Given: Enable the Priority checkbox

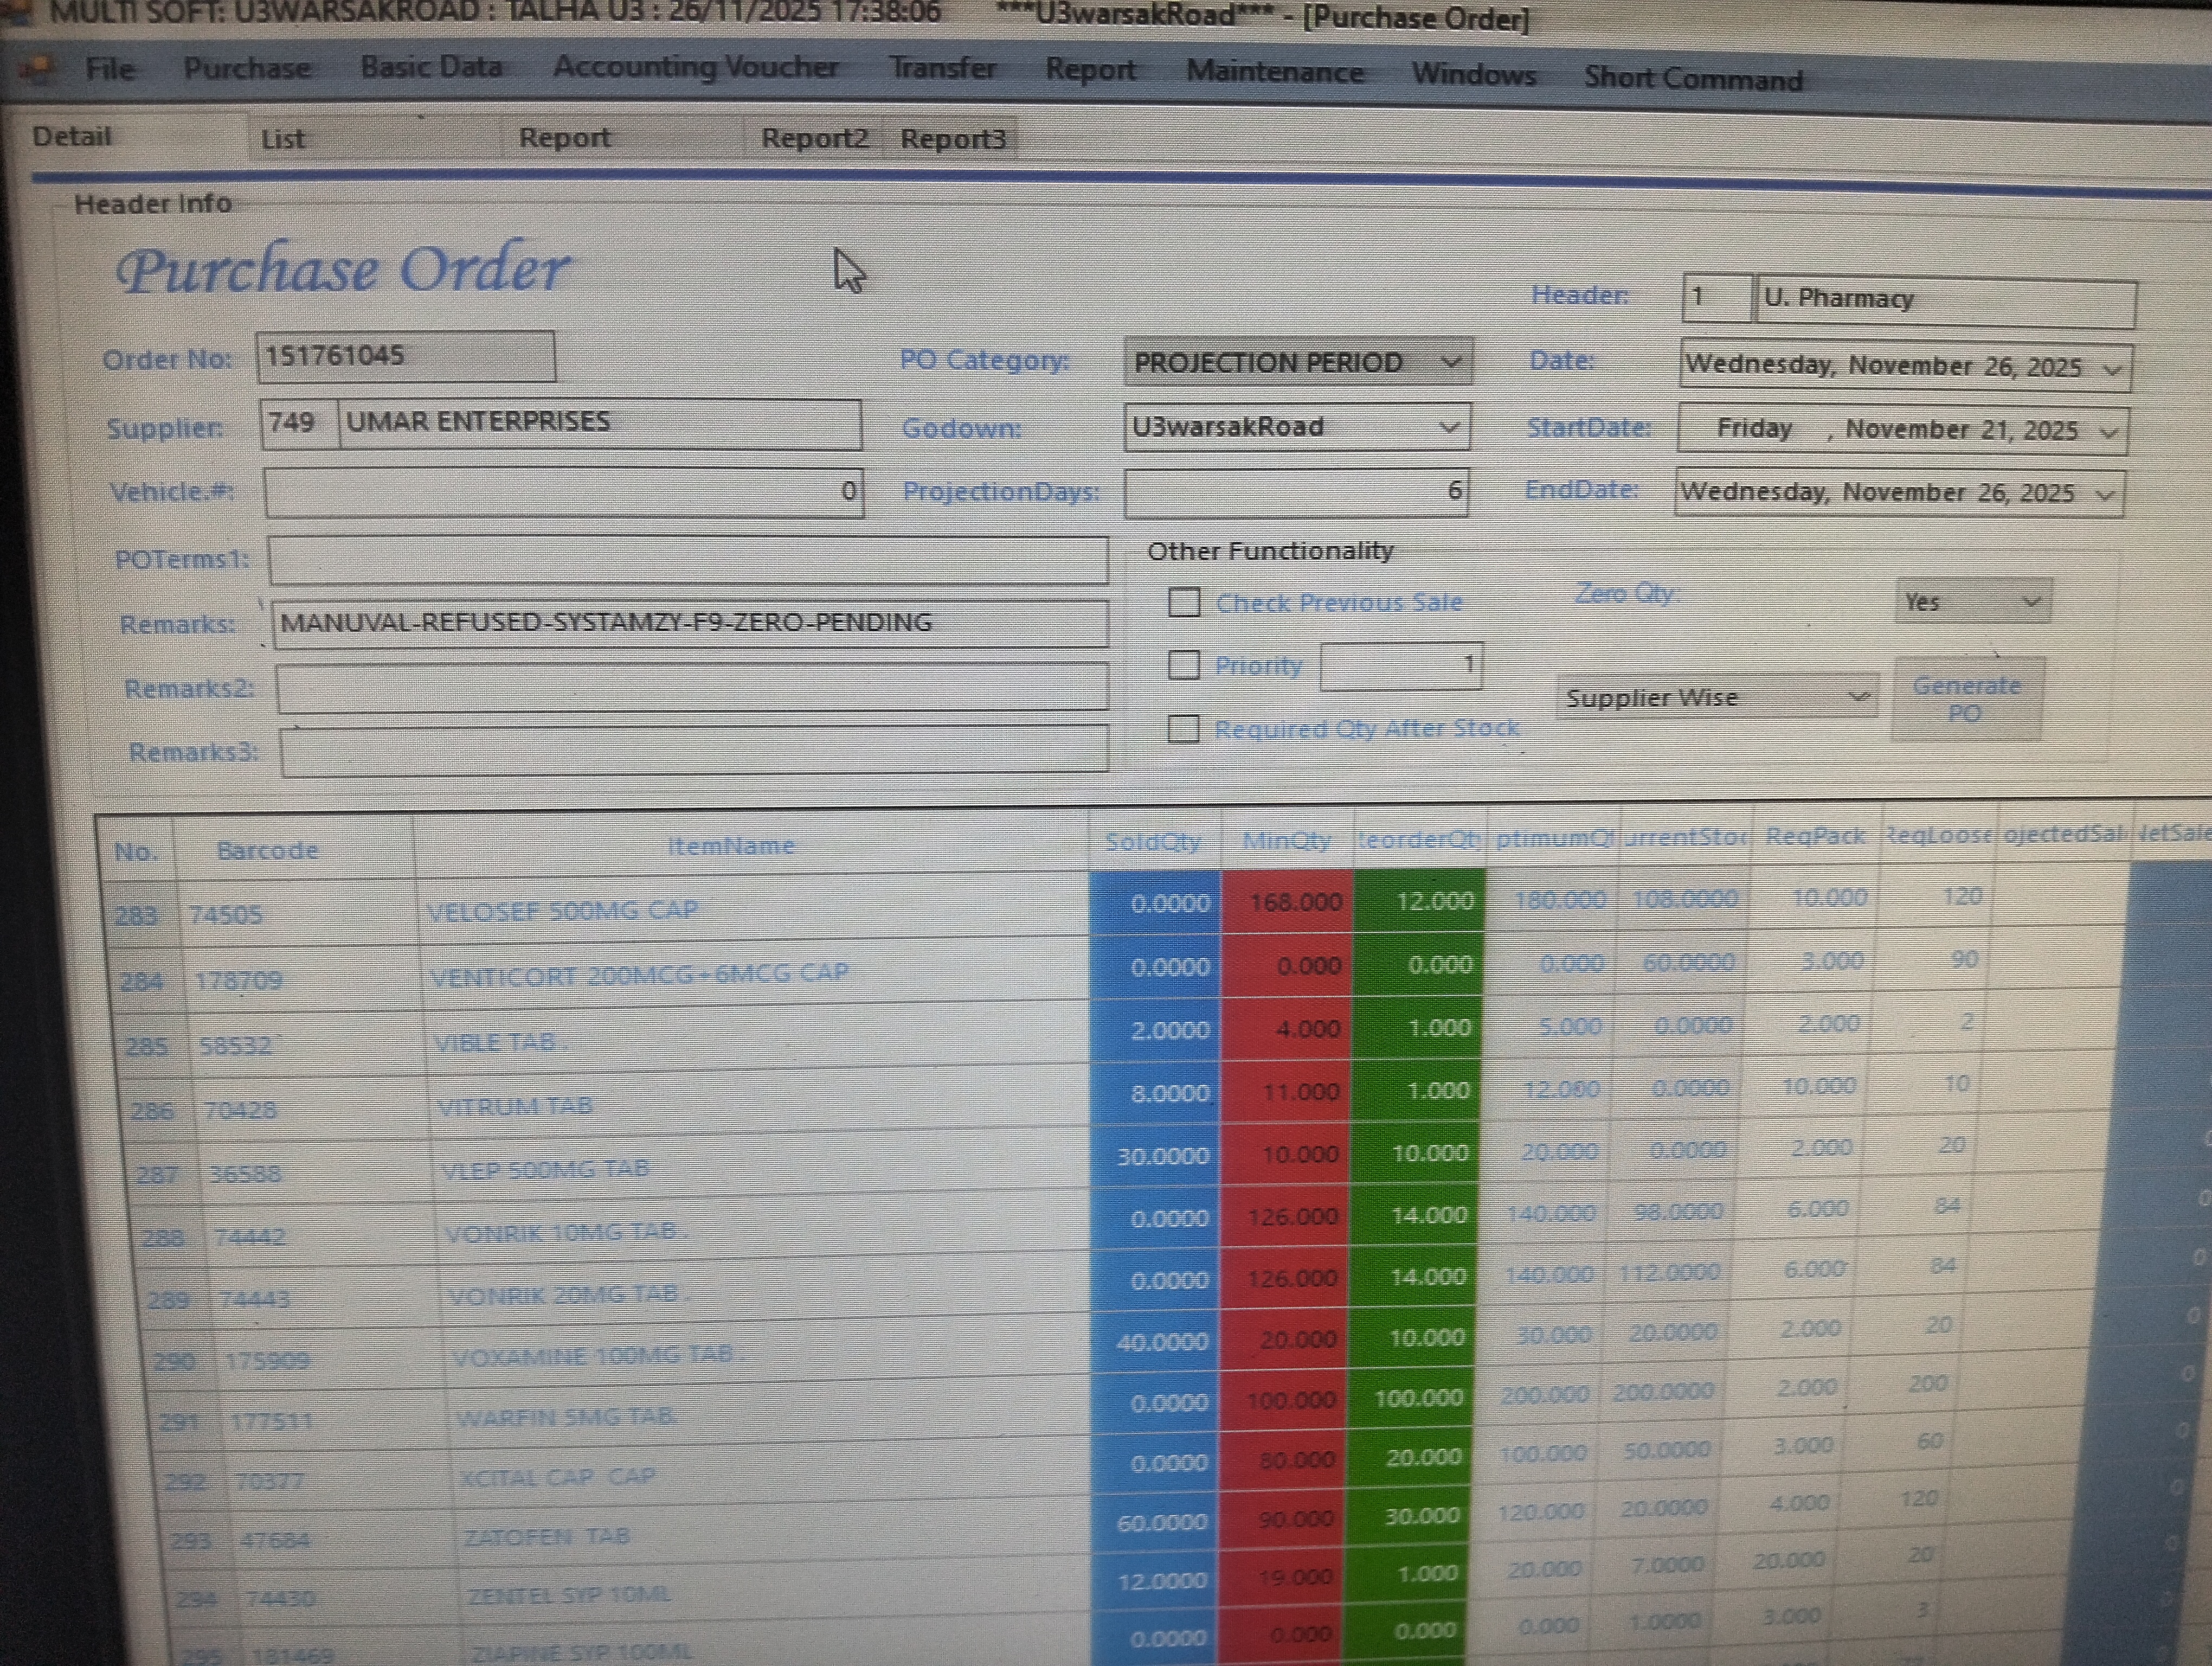Looking at the screenshot, I should pos(1184,665).
